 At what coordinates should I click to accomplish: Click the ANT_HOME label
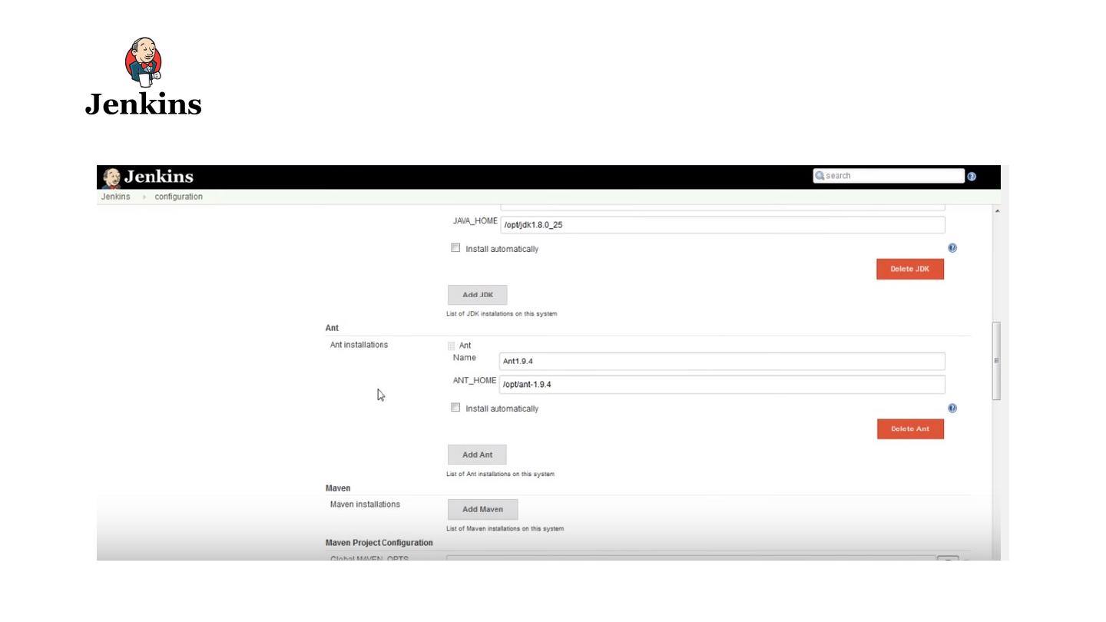tap(475, 380)
